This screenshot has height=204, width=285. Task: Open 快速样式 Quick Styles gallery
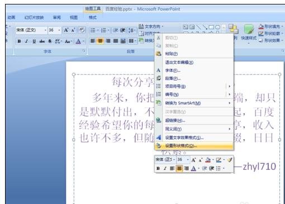tap(249, 34)
